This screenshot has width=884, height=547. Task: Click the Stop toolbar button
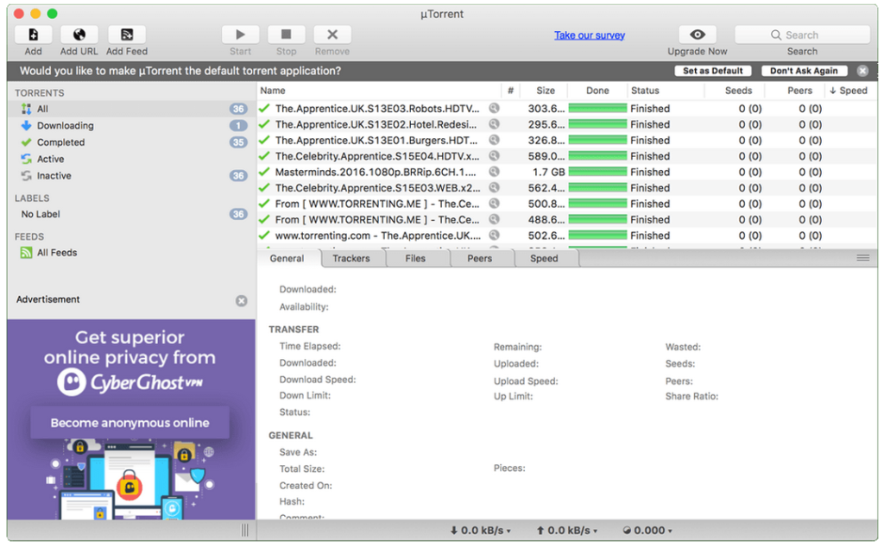pyautogui.click(x=287, y=35)
